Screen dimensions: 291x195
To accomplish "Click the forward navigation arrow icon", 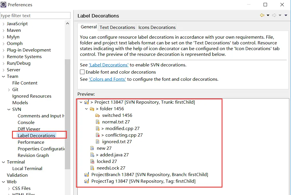I will 274,15.
